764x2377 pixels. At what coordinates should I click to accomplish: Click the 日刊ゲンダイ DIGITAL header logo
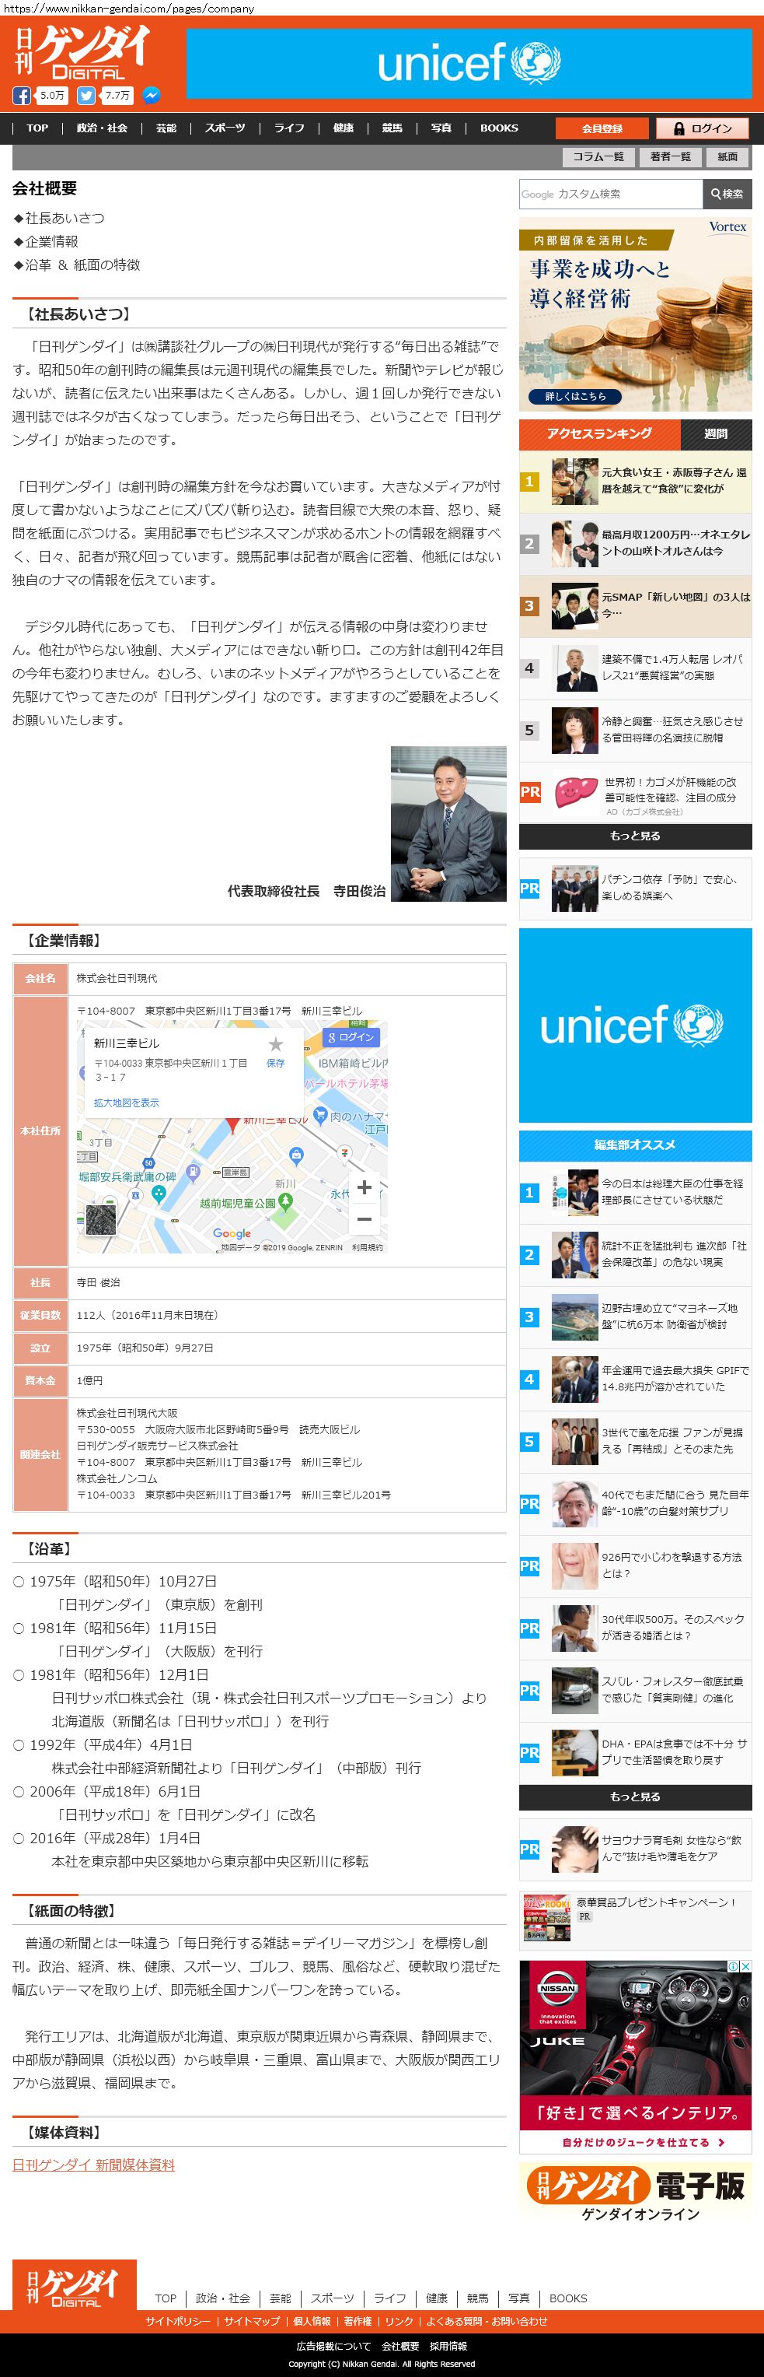(x=82, y=51)
